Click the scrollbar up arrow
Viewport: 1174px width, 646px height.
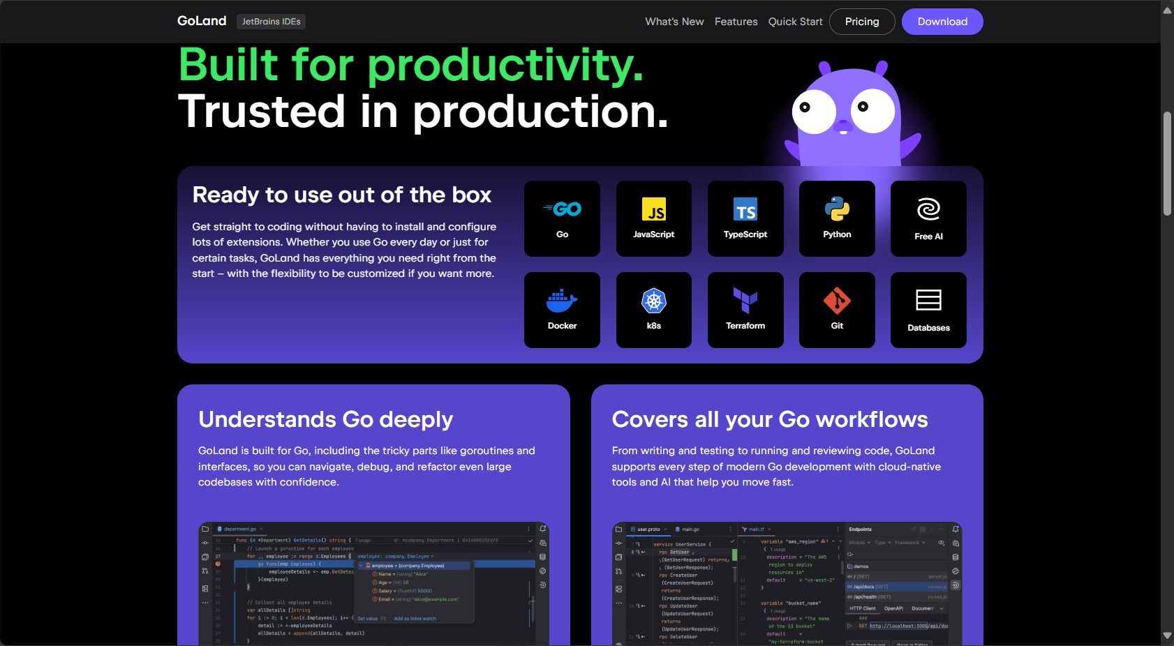pos(1167,10)
